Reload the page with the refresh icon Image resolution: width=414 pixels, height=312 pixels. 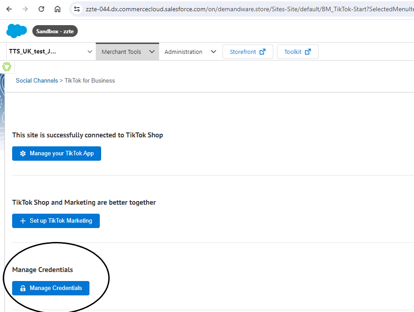[x=41, y=9]
